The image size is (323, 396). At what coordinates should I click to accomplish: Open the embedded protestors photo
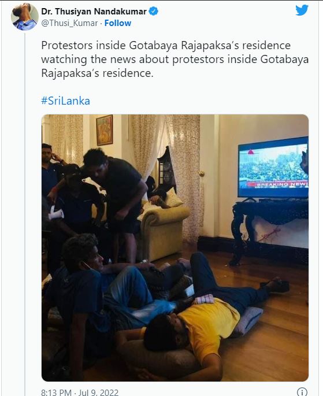tap(175, 248)
